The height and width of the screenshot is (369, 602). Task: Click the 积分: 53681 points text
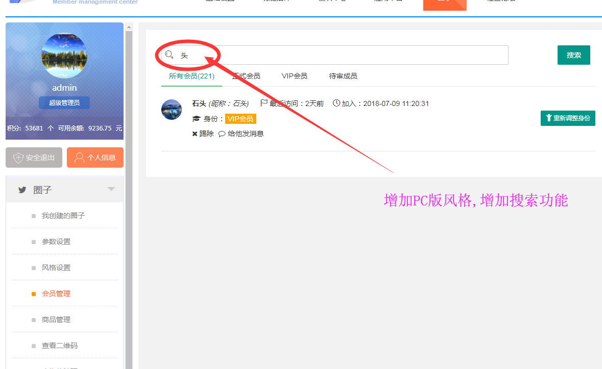(x=30, y=128)
